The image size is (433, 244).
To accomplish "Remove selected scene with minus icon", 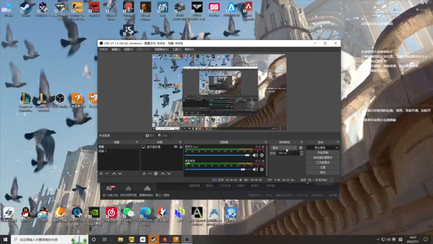I will click(107, 174).
